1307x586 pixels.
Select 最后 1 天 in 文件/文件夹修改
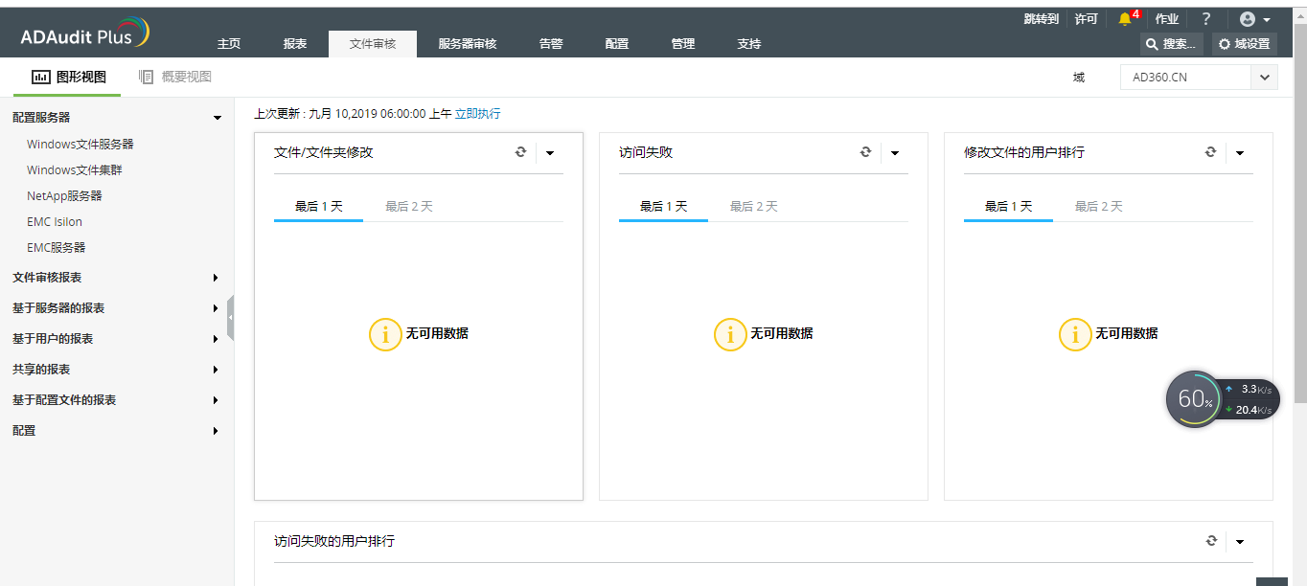319,207
